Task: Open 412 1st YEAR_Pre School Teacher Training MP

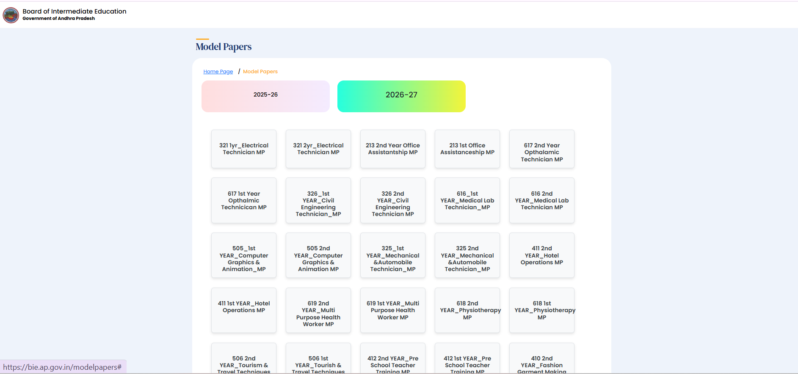Action: click(467, 358)
